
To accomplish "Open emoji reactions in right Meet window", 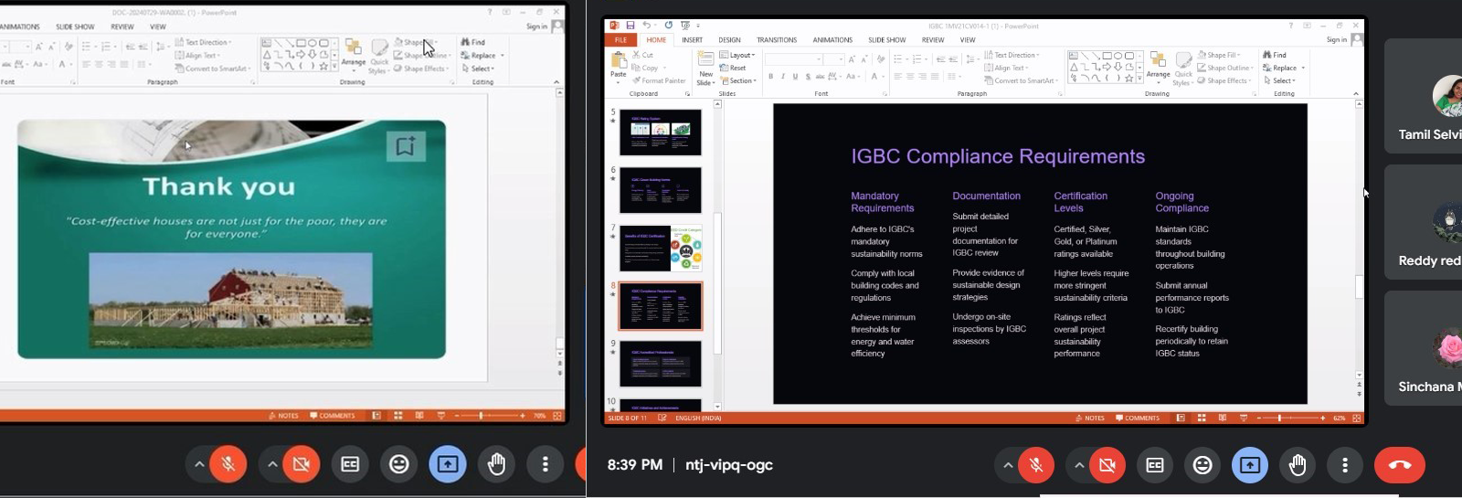I will (1202, 465).
